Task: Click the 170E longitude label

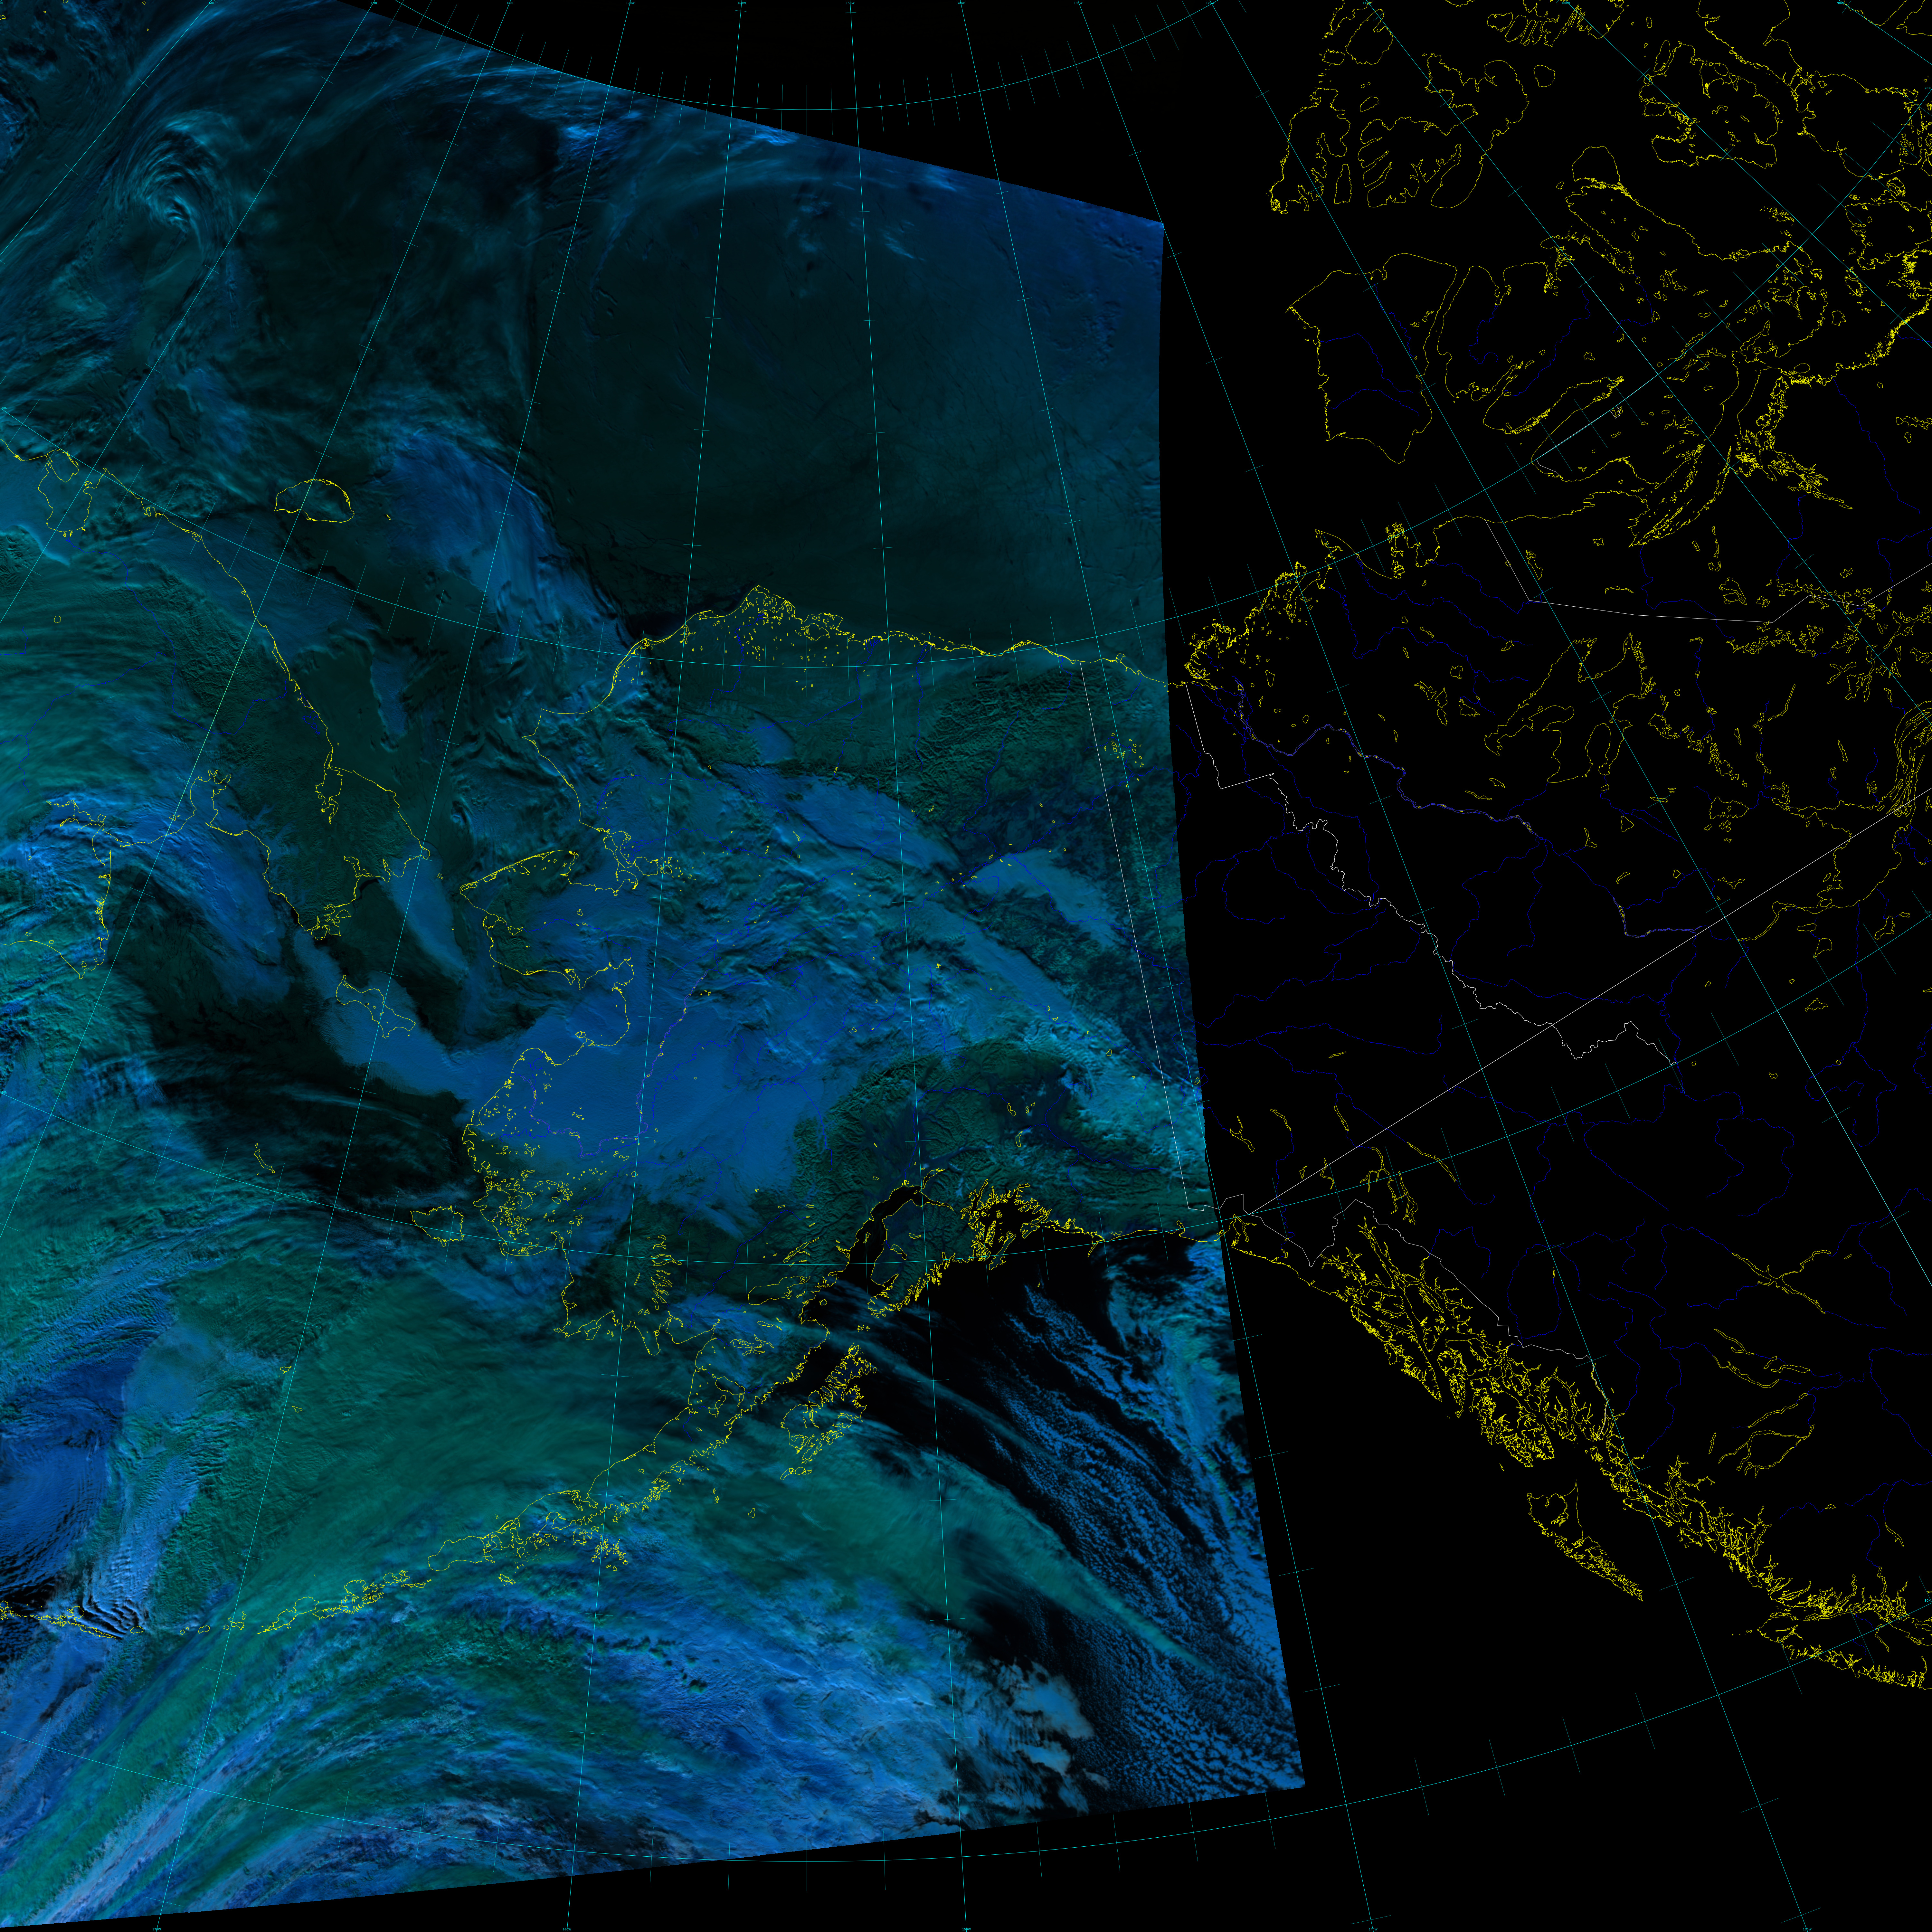Action: tap(374, 3)
